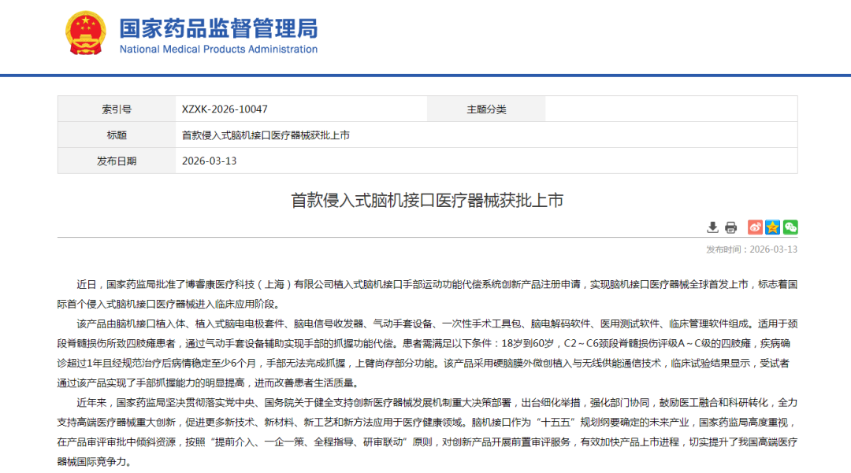Select the 2026-03-13 date in the table
Viewport: 851px width, 473px height.
pyautogui.click(x=210, y=161)
